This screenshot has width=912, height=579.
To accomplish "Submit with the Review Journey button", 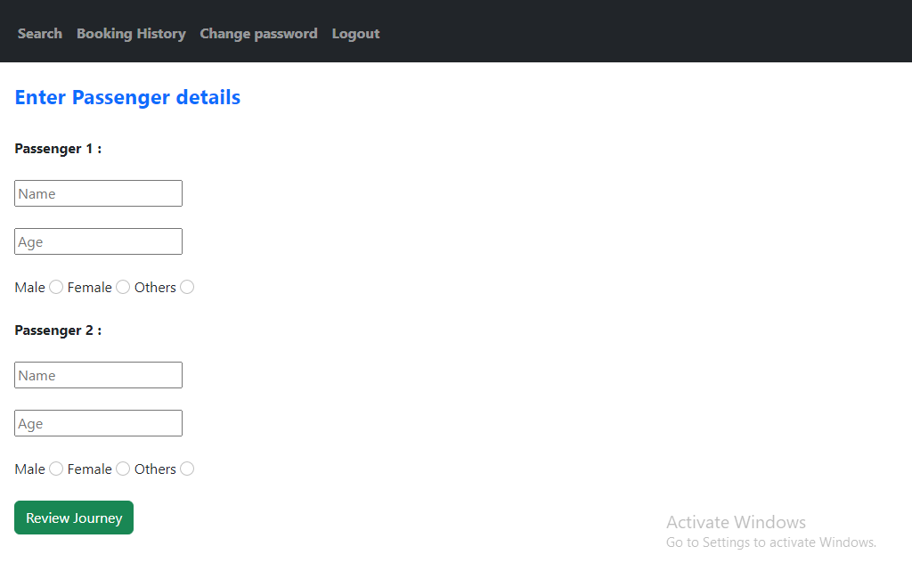I will pos(74,518).
